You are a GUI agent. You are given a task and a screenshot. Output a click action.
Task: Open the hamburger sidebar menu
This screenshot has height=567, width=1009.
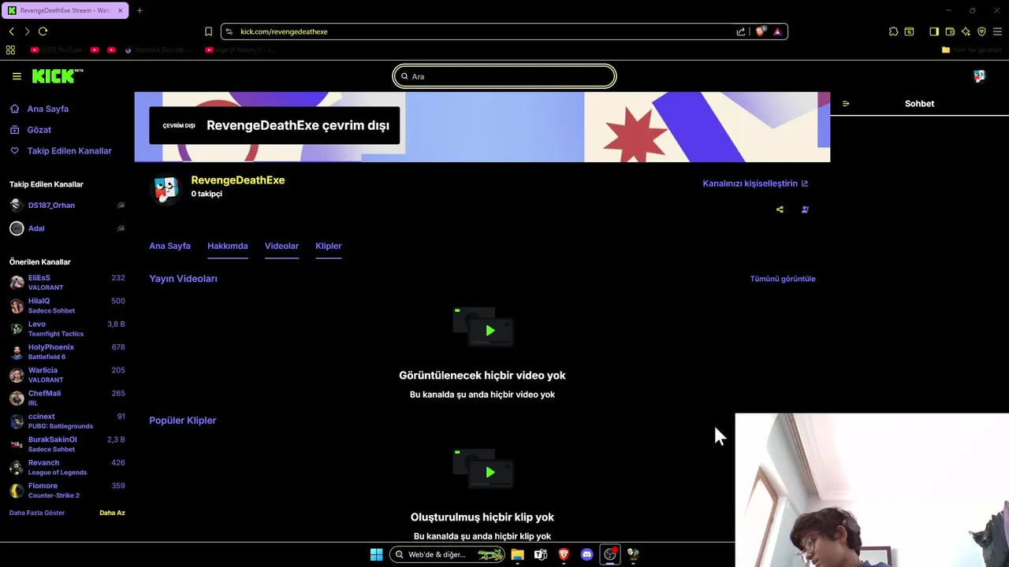pos(17,76)
